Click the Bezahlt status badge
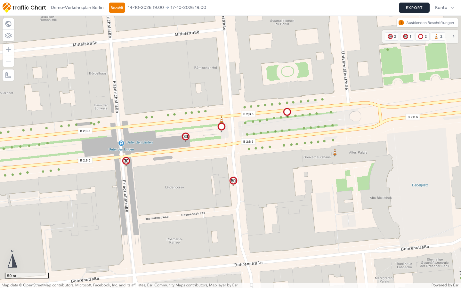 click(x=117, y=8)
